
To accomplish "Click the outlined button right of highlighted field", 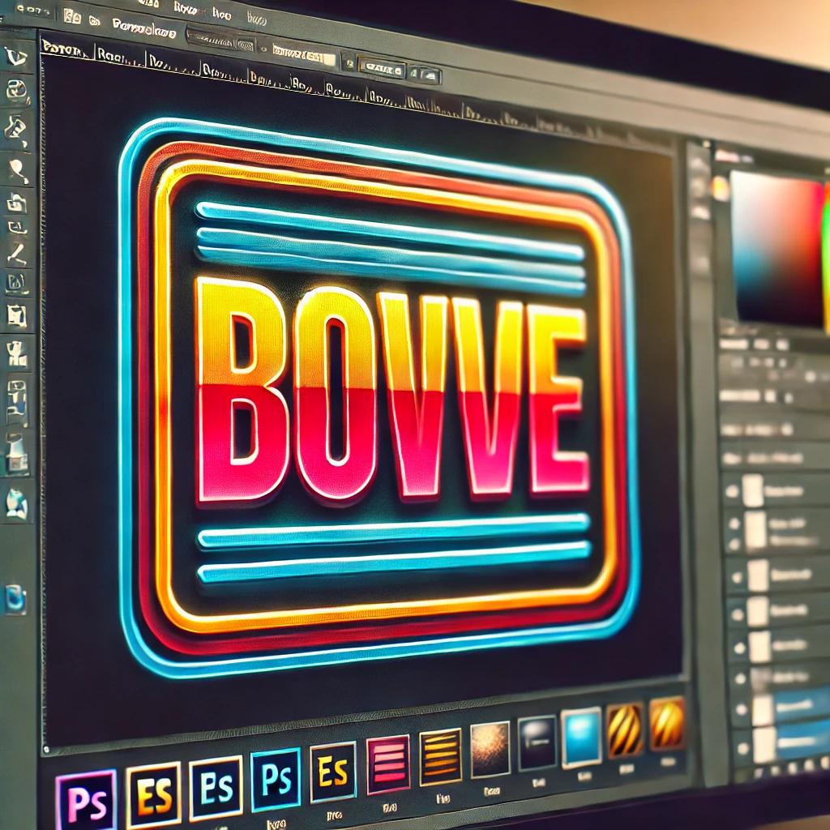I will tap(382, 69).
